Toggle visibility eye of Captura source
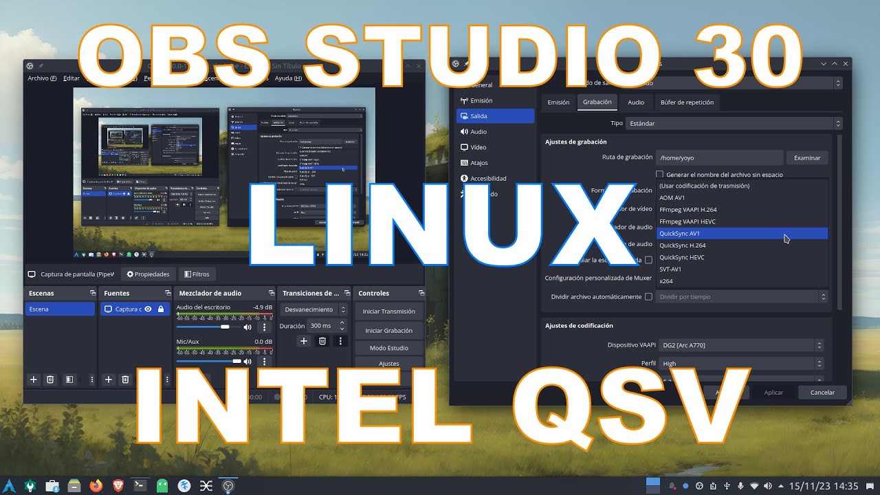This screenshot has width=880, height=495. pyautogui.click(x=148, y=309)
